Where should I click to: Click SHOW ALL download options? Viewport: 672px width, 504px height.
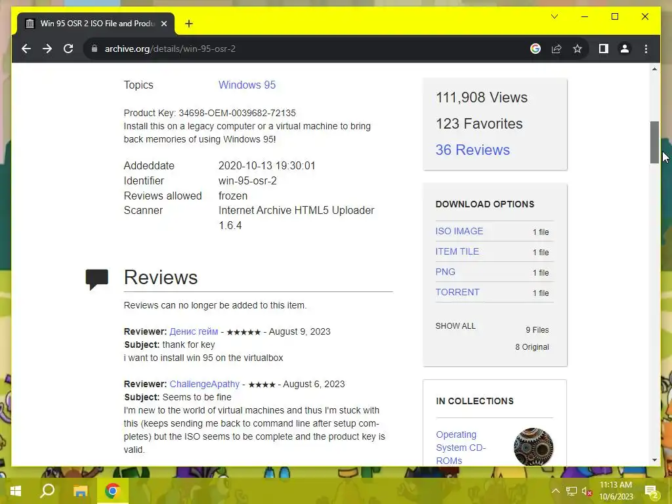pyautogui.click(x=455, y=325)
